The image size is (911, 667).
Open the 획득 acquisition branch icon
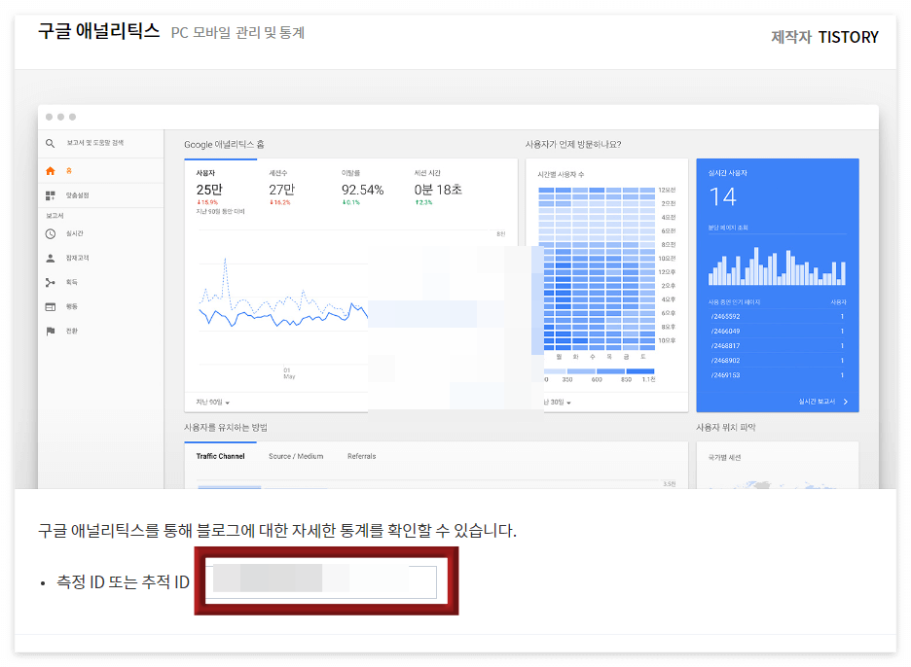(x=51, y=283)
